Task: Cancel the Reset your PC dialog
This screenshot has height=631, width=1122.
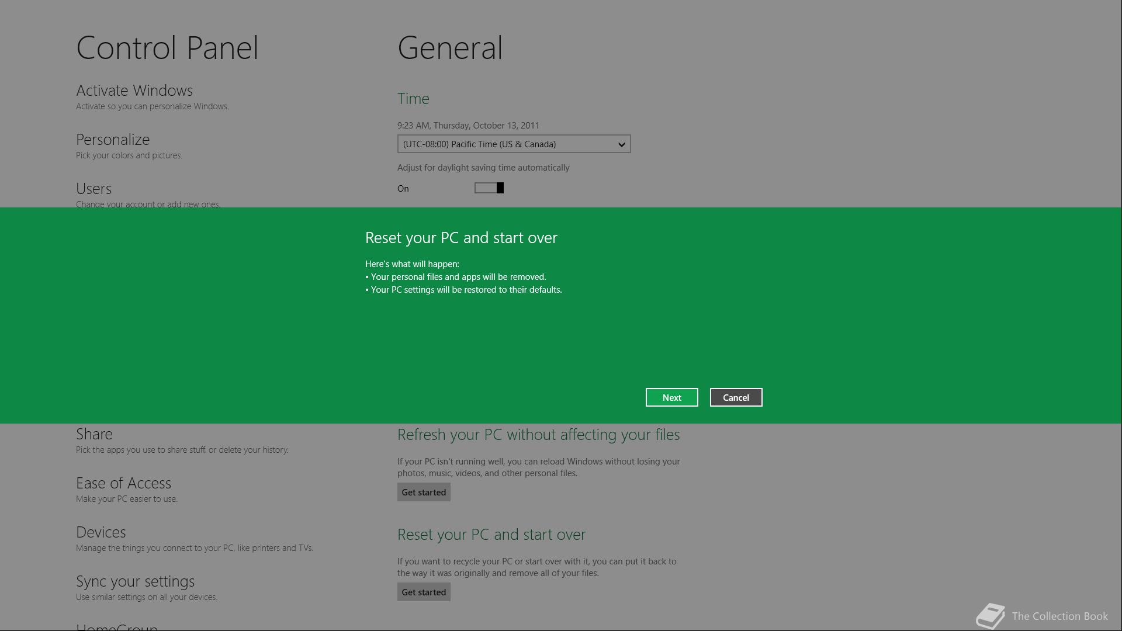Action: [x=736, y=397]
